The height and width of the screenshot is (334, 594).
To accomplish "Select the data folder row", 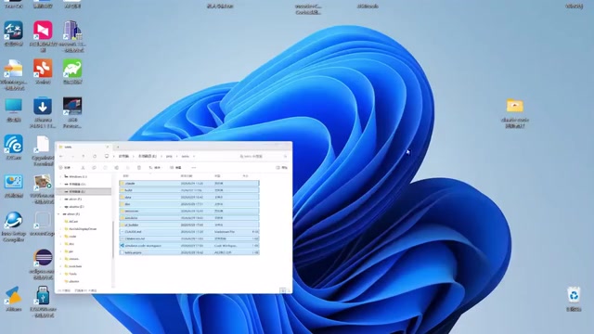I will [189, 197].
